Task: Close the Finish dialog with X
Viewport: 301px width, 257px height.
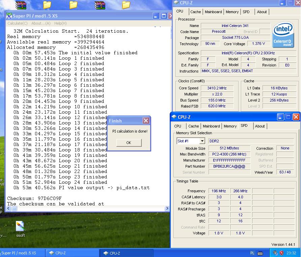Action: coord(146,120)
